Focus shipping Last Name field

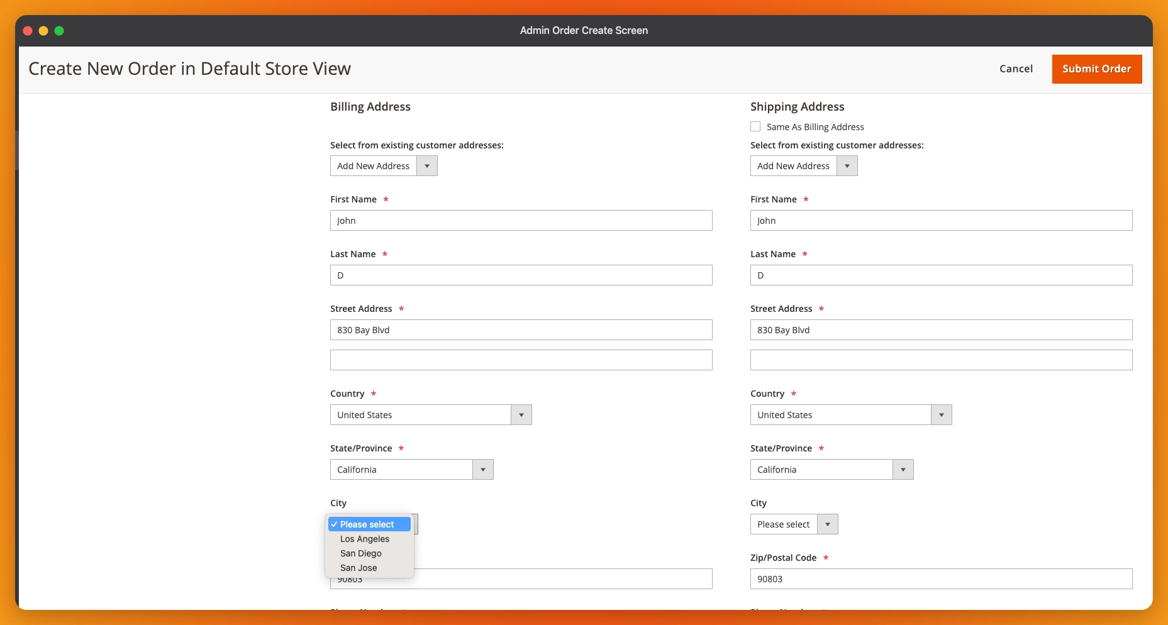[x=942, y=275]
